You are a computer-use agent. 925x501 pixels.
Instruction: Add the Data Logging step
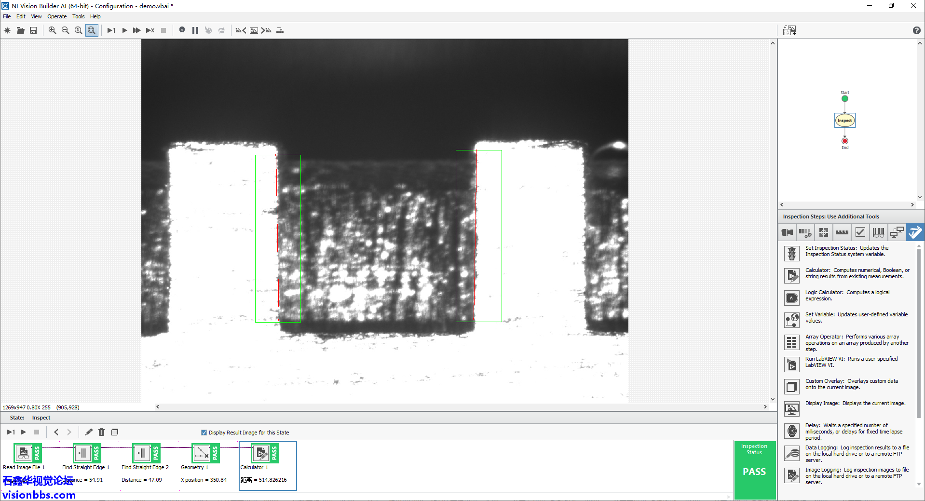[792, 453]
